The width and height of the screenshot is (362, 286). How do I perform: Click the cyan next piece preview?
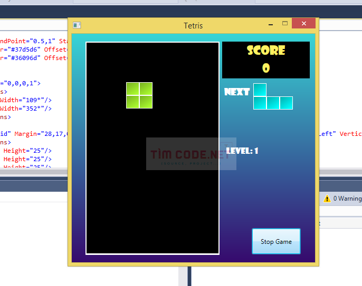tap(273, 96)
